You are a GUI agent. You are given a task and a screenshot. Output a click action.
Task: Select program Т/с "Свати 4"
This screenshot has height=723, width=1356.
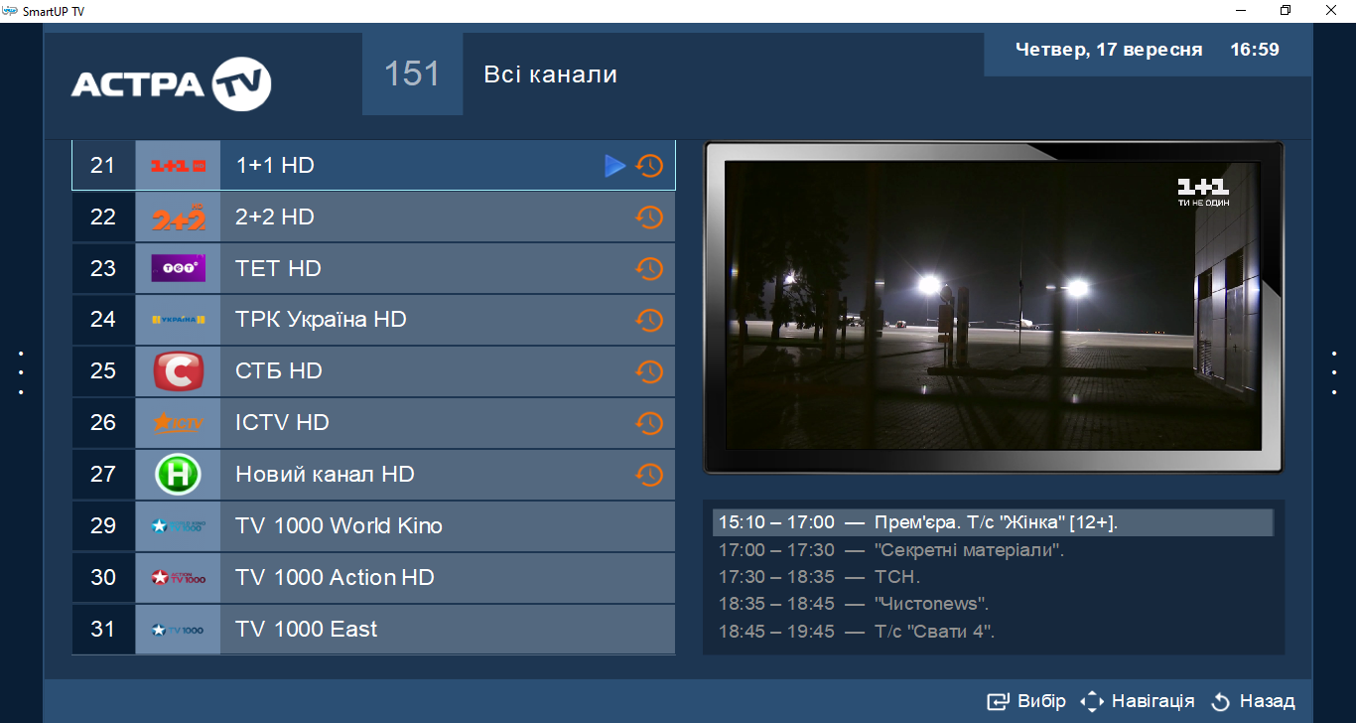tap(857, 632)
